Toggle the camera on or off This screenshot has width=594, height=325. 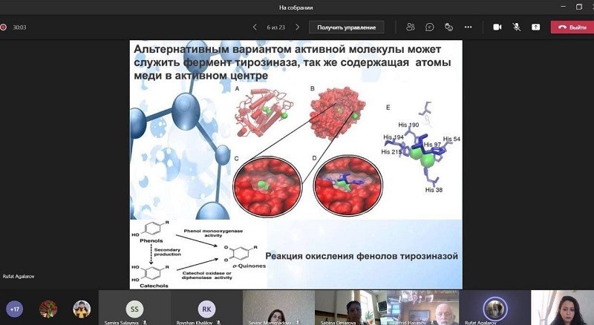pos(497,27)
